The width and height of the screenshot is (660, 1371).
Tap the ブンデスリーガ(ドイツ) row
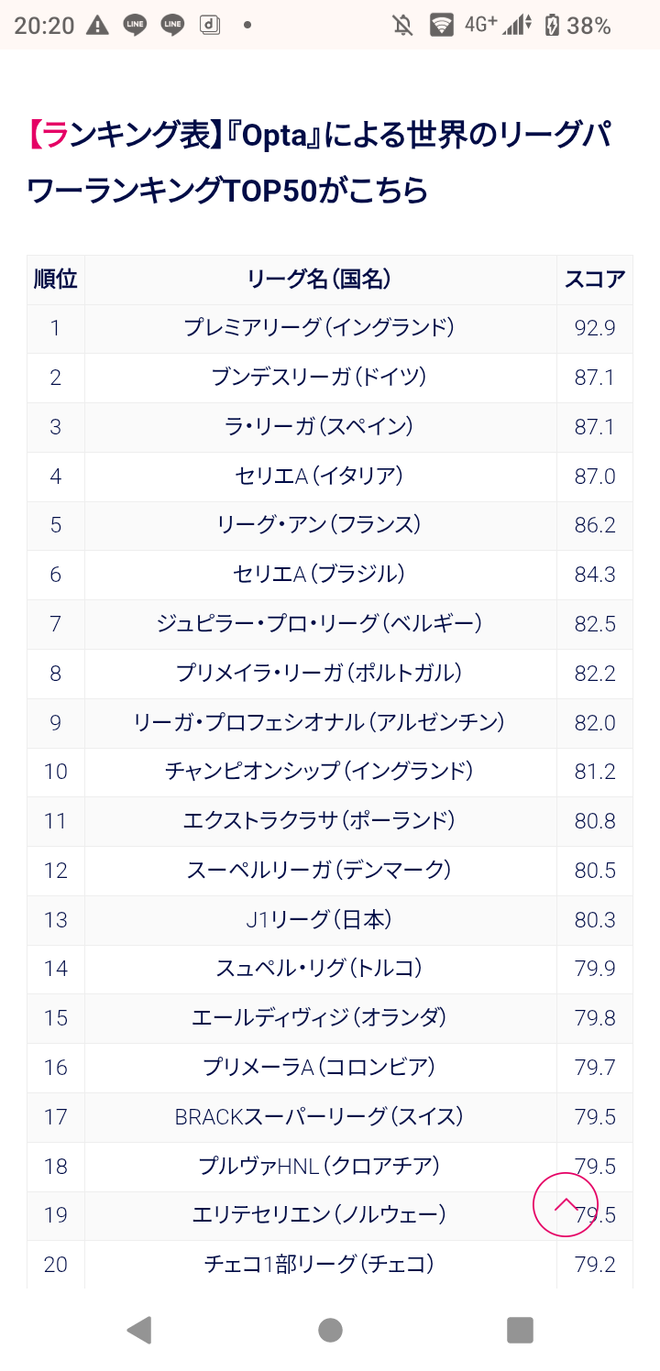330,378
